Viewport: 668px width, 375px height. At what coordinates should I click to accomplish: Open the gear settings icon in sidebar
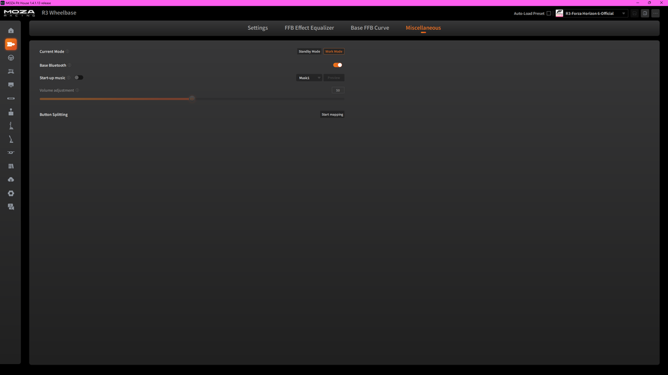coord(11,193)
